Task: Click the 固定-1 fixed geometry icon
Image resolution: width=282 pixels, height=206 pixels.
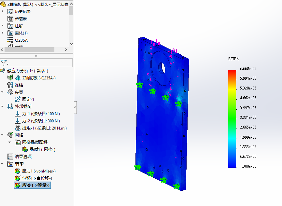Action: [x=18, y=99]
